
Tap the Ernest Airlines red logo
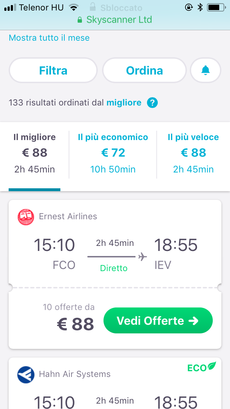tap(26, 217)
